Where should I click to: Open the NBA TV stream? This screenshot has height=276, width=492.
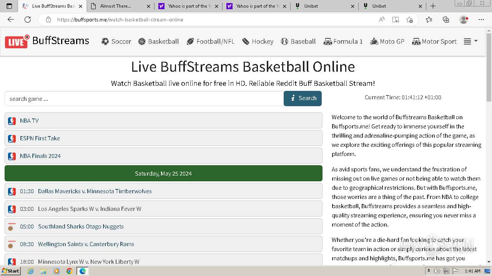coord(163,121)
